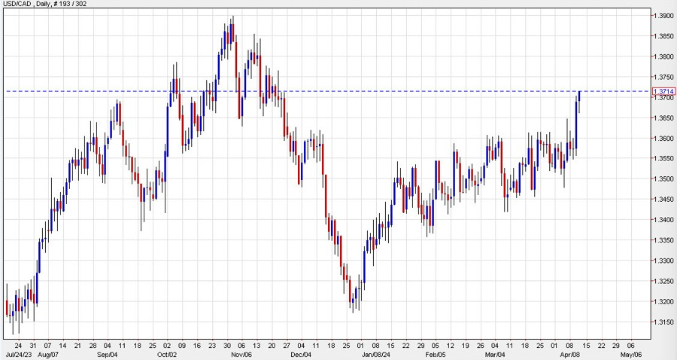Click the Apr/08 month label
The height and width of the screenshot is (360, 677).
click(569, 355)
